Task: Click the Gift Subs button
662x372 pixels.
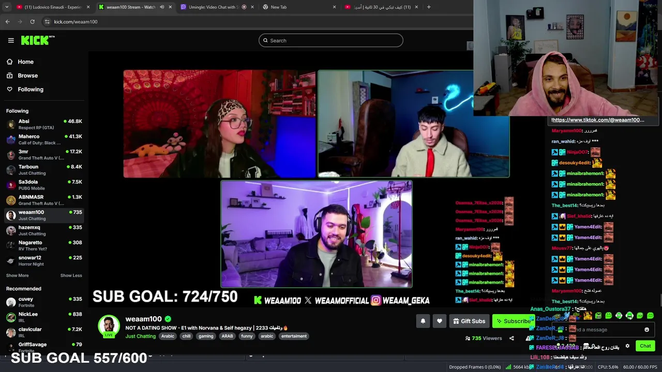Action: (x=469, y=321)
